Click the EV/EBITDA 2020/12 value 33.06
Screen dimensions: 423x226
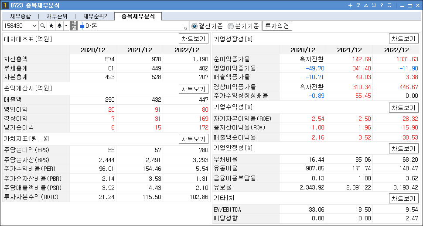(317, 209)
